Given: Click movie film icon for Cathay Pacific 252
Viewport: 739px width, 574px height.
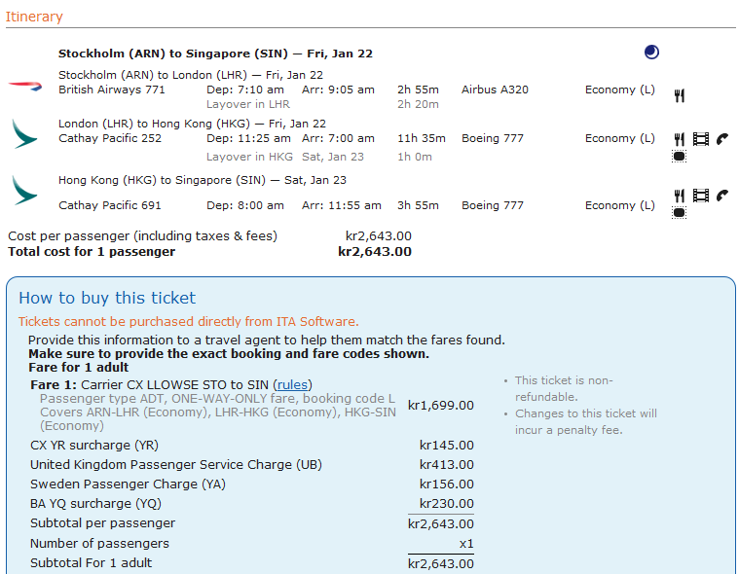Looking at the screenshot, I should point(701,139).
